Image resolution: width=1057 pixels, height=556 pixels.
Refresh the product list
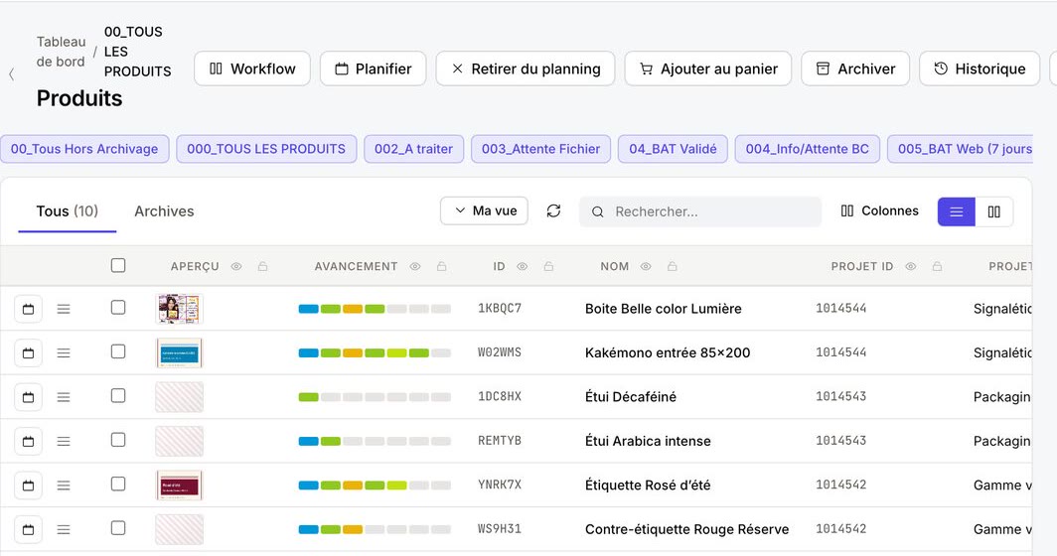coord(553,210)
